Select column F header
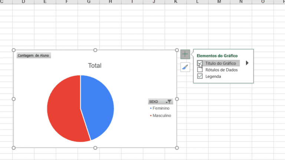This screenshot has width=285, height=160. click(x=67, y=2)
